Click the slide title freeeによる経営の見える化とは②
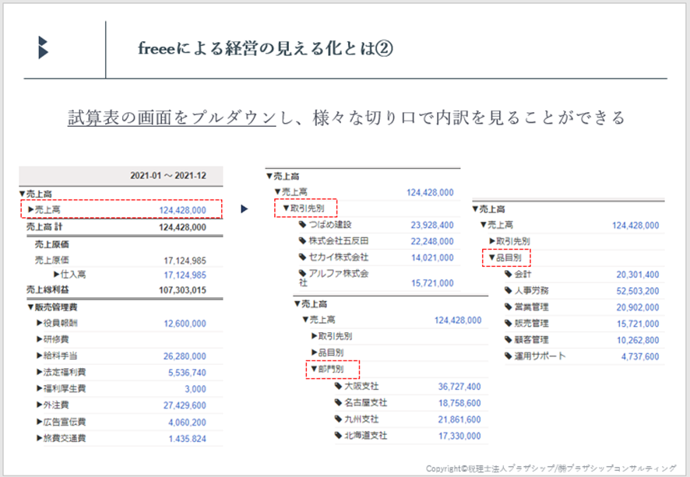This screenshot has width=690, height=477. [266, 48]
